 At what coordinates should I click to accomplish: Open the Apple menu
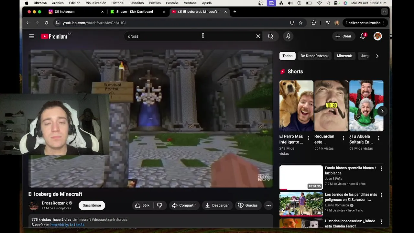[27, 3]
